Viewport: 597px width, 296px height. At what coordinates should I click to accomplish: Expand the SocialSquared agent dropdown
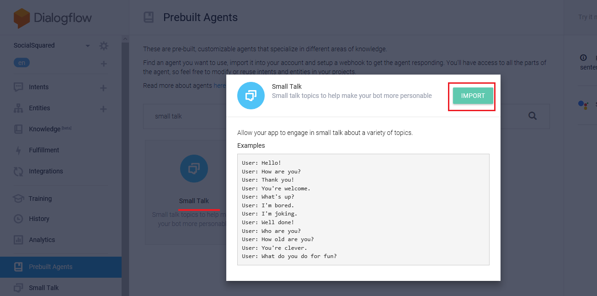88,46
